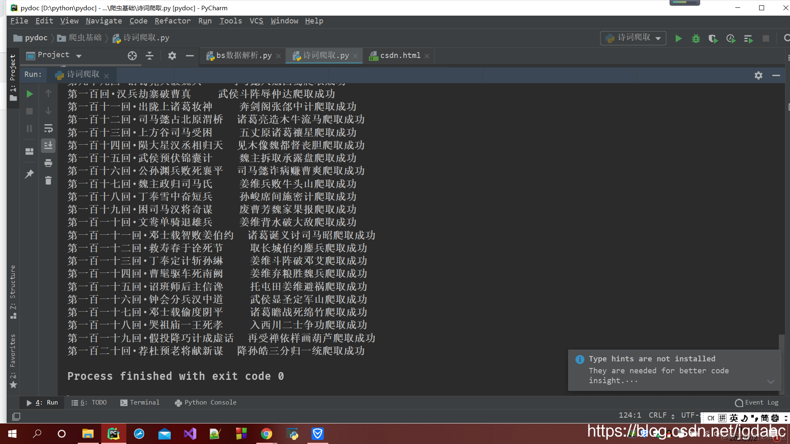Screen dimensions: 790x444
Task: Toggle the pin tab icon
Action: point(29,174)
